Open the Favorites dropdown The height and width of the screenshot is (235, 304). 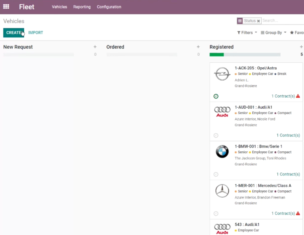297,32
